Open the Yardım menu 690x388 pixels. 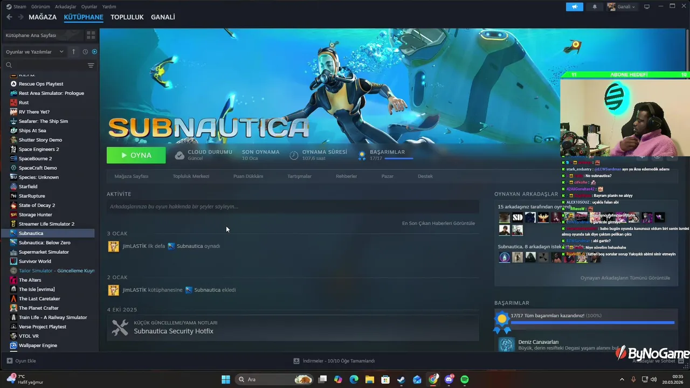[109, 6]
